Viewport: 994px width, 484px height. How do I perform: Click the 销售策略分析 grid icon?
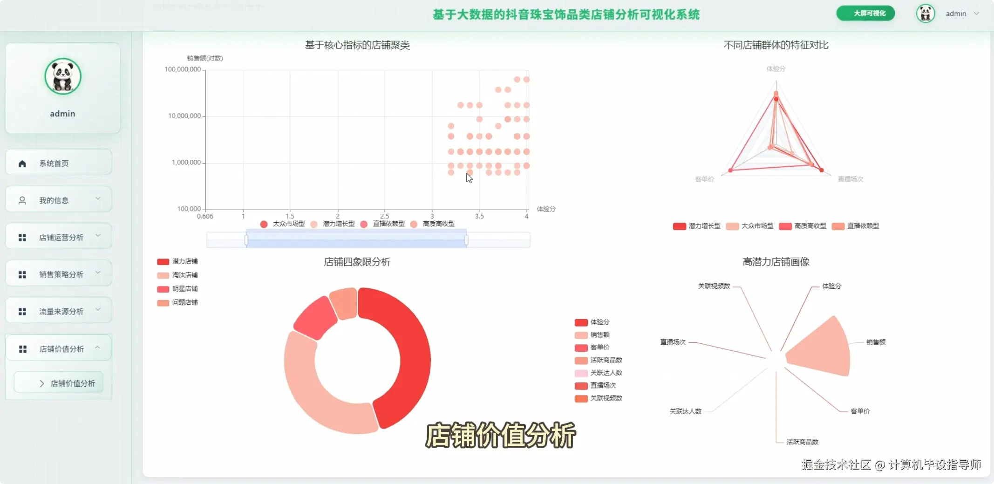tap(22, 274)
